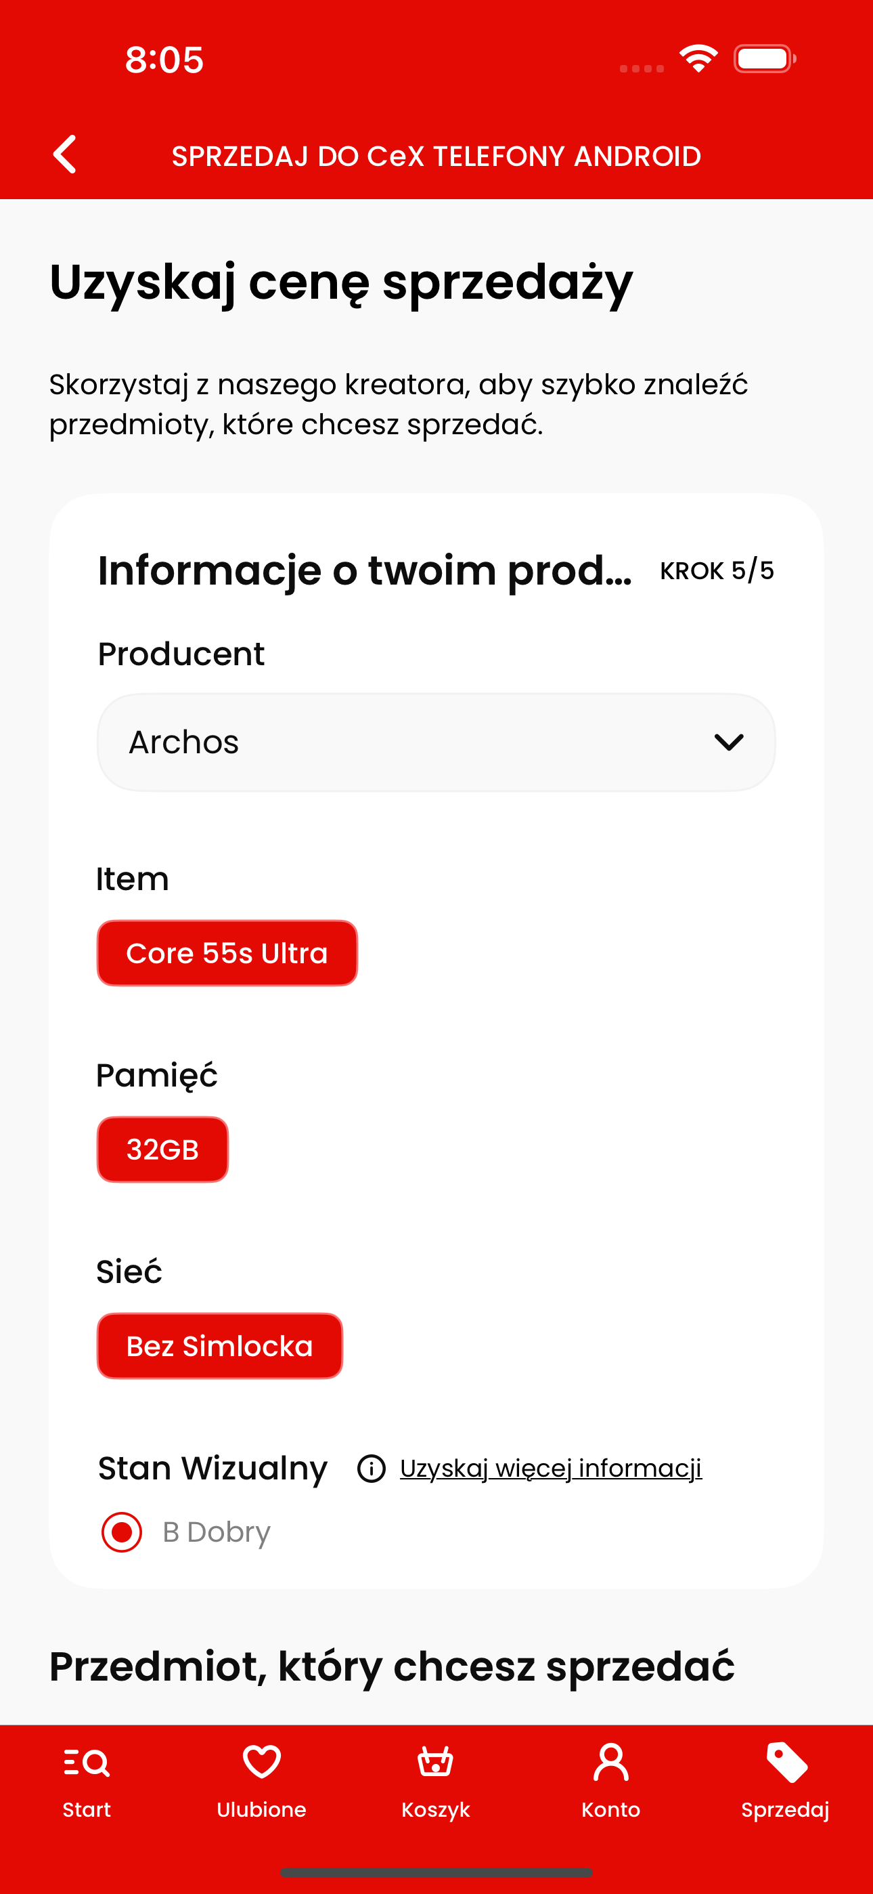The height and width of the screenshot is (1894, 873).
Task: Switch to the Konto tab label
Action: [x=610, y=1809]
